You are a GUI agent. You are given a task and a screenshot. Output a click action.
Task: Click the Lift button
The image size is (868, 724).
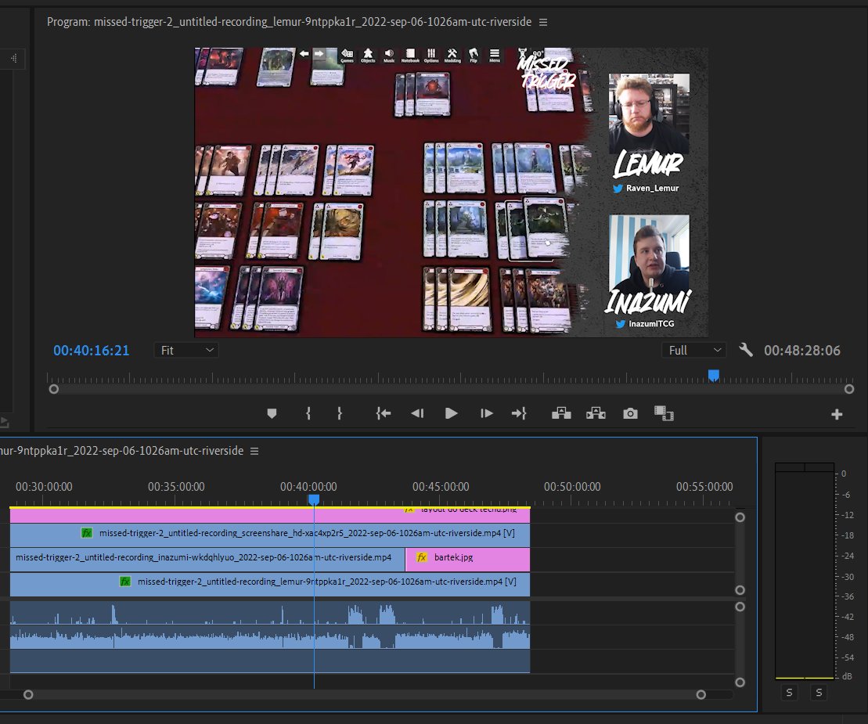coord(561,413)
